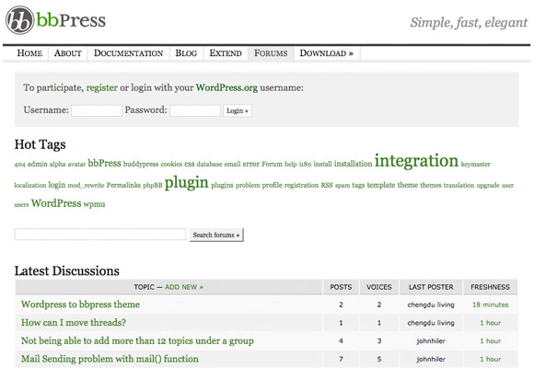Open the large integration tag

[416, 161]
